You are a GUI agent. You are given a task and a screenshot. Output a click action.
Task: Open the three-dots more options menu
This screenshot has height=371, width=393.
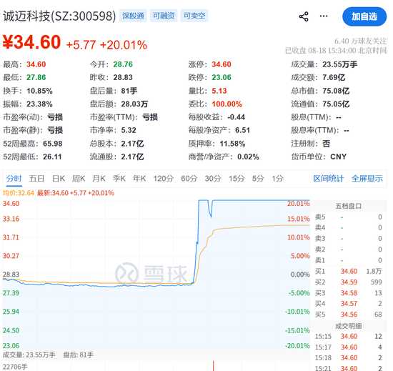click(x=324, y=16)
